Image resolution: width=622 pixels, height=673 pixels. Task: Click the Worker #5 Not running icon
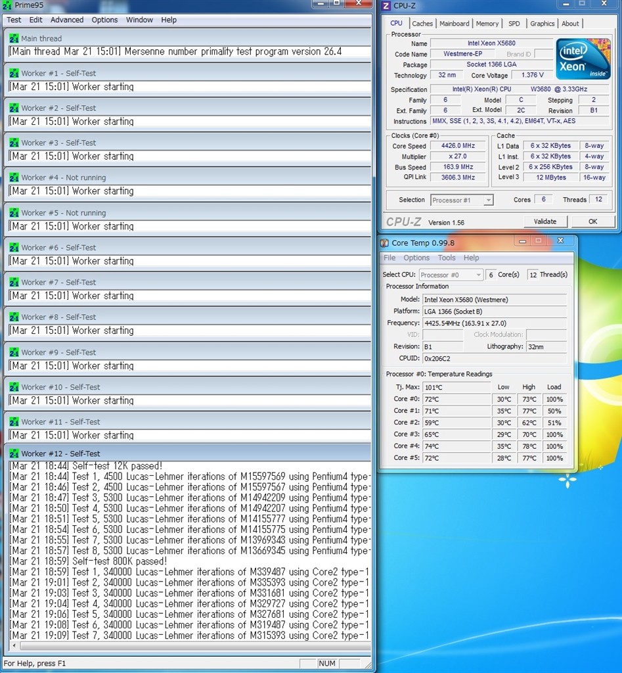(14, 212)
